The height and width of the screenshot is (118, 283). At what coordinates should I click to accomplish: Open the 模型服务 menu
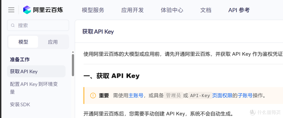click(93, 10)
